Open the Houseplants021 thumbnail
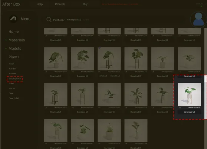Viewport: 207px width, 149px height. click(x=109, y=59)
